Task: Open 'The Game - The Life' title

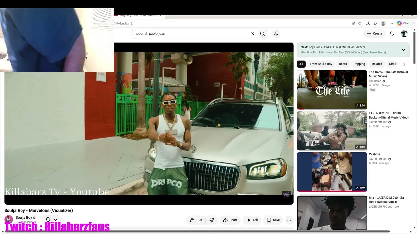Action: point(388,74)
